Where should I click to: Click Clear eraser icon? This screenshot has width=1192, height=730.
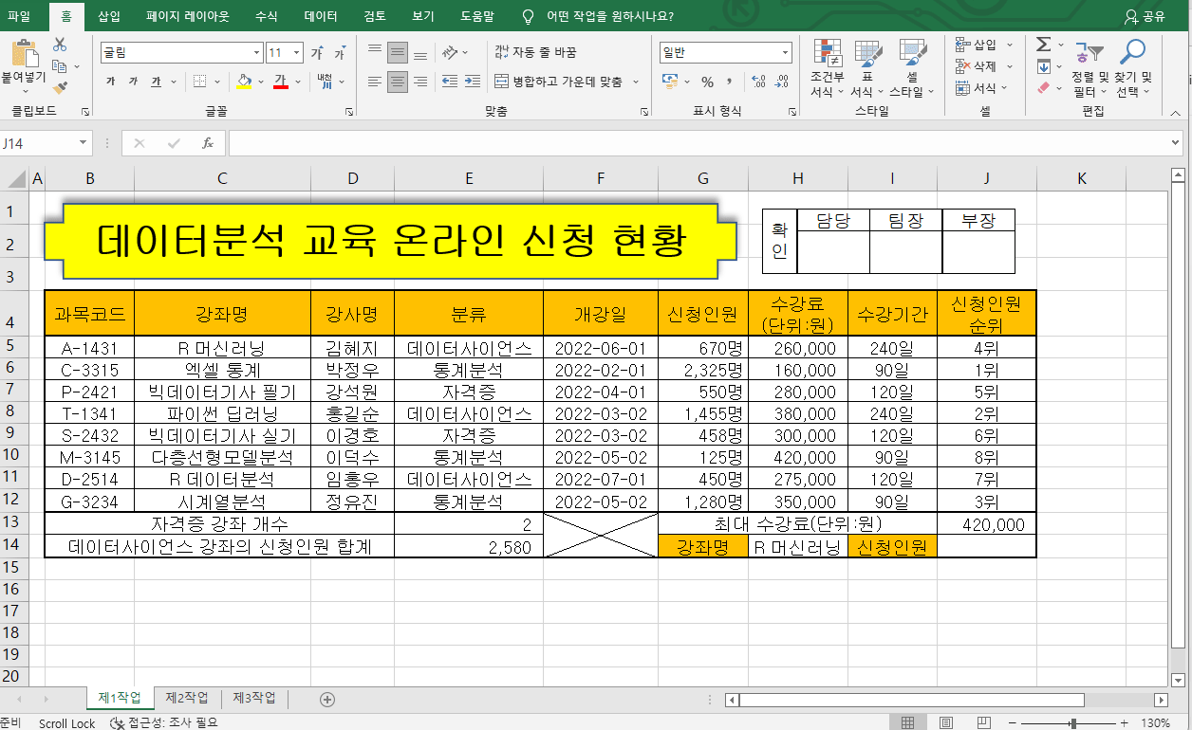[x=1043, y=88]
